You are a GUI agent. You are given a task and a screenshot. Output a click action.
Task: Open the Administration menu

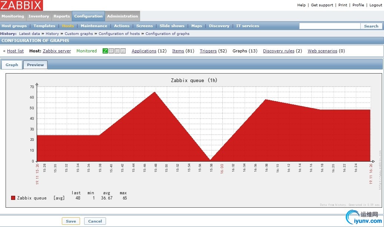[x=122, y=16]
